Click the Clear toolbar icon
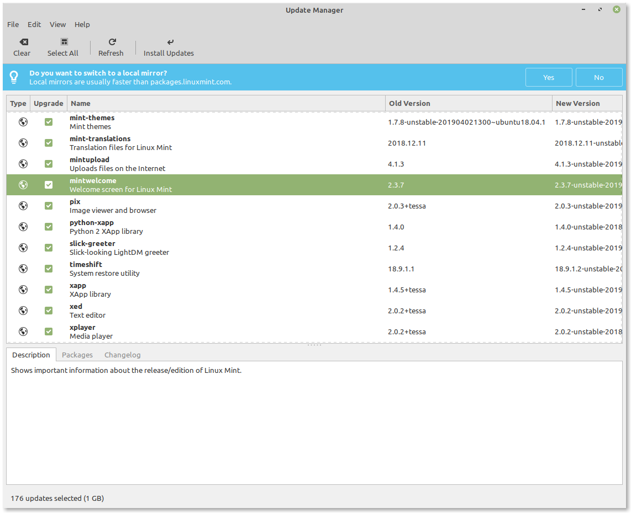Screen dimensions: 631x513 [x=23, y=41]
